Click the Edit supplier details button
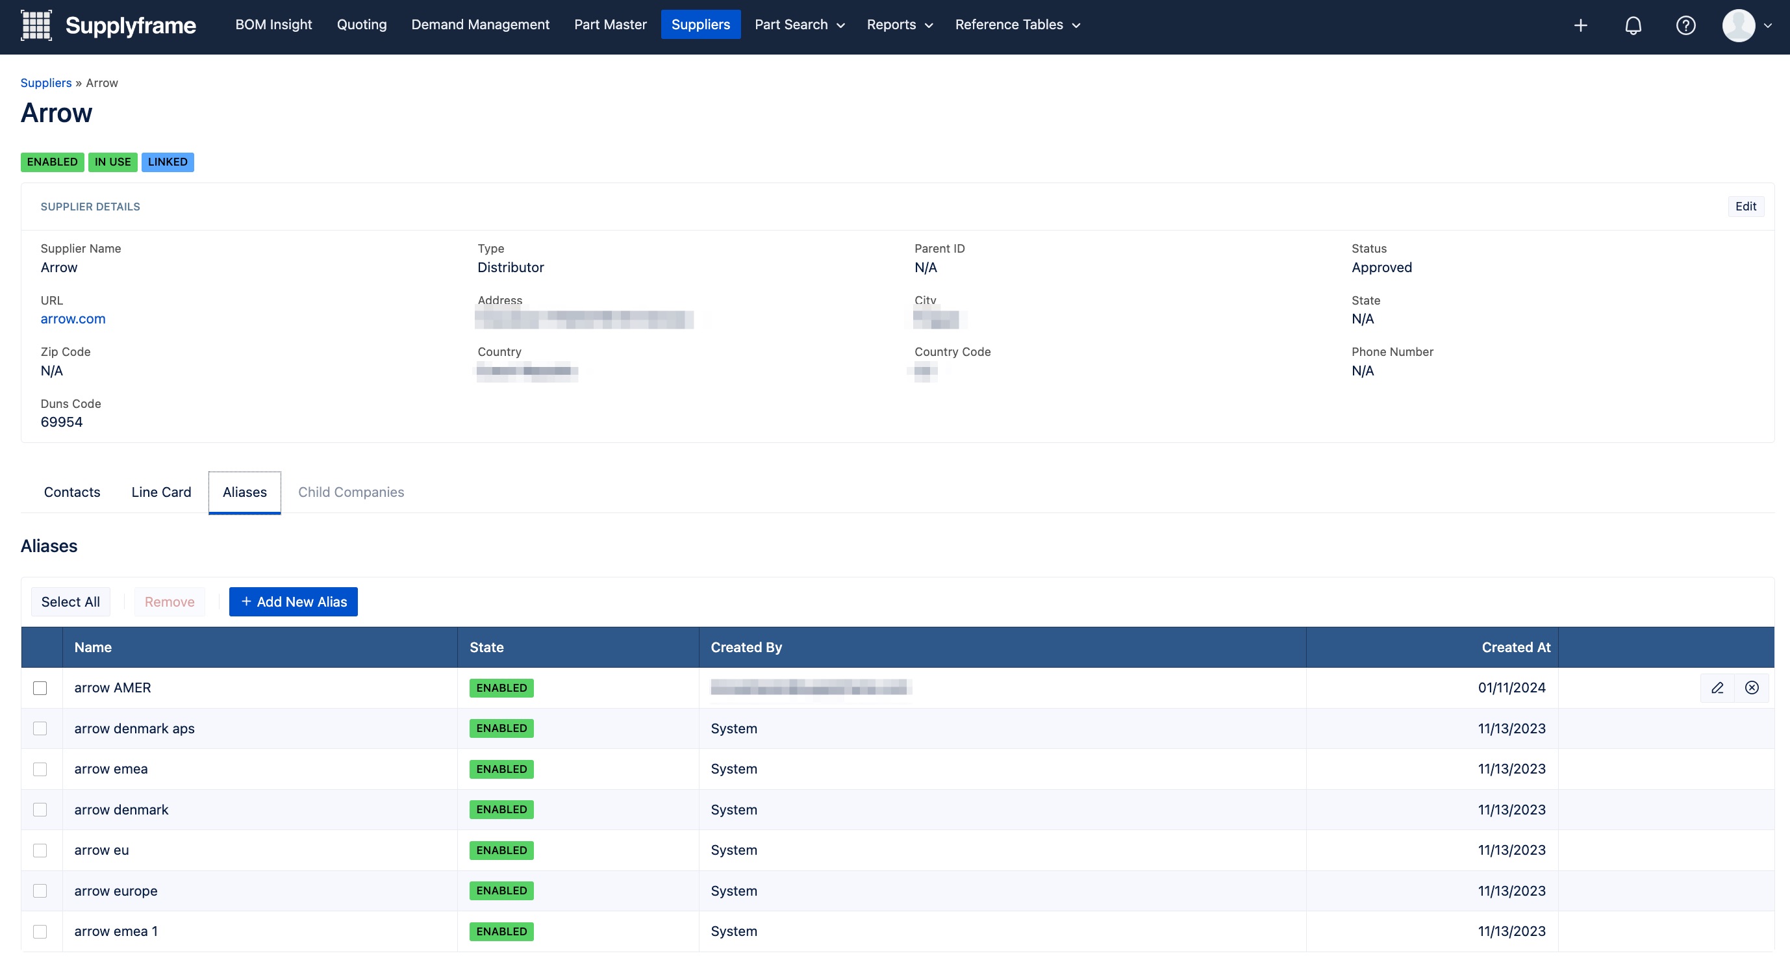 [1746, 207]
